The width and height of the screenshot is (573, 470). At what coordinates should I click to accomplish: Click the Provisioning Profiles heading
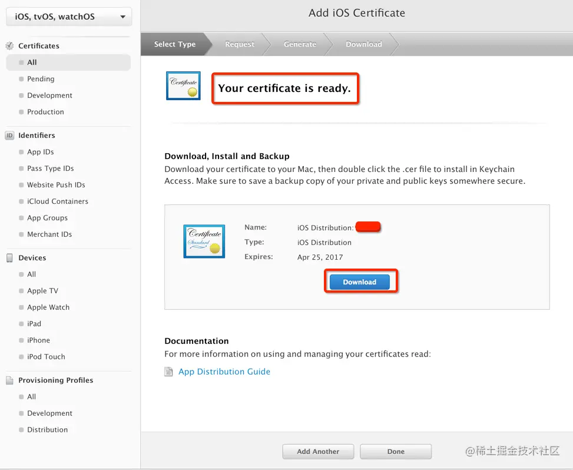(55, 380)
